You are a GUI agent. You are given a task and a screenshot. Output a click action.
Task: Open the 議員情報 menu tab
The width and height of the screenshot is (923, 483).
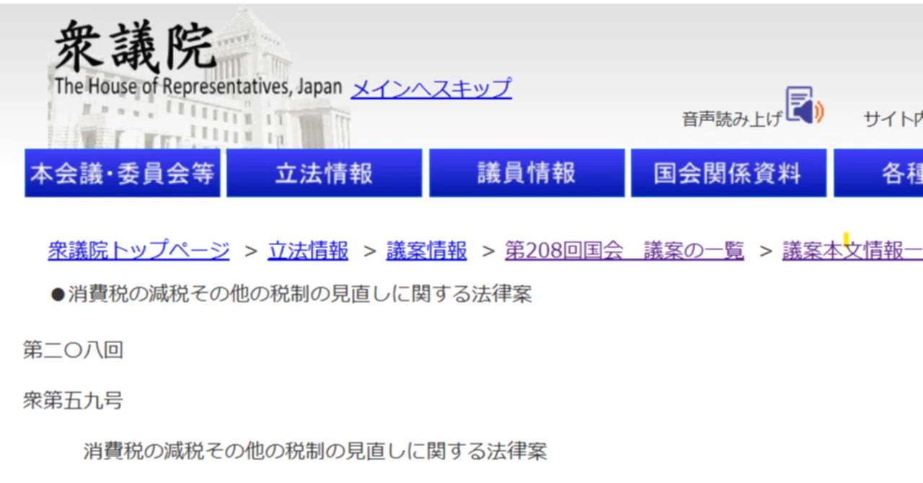click(526, 173)
